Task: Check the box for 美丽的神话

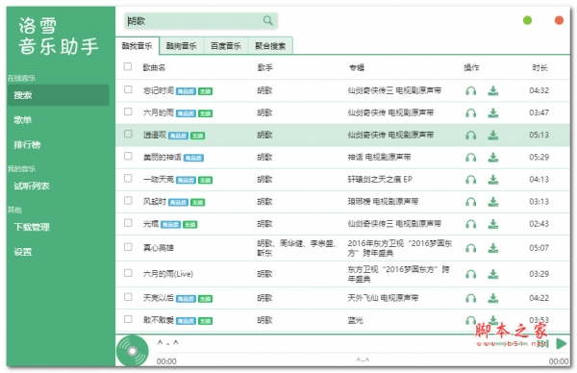Action: click(x=128, y=156)
